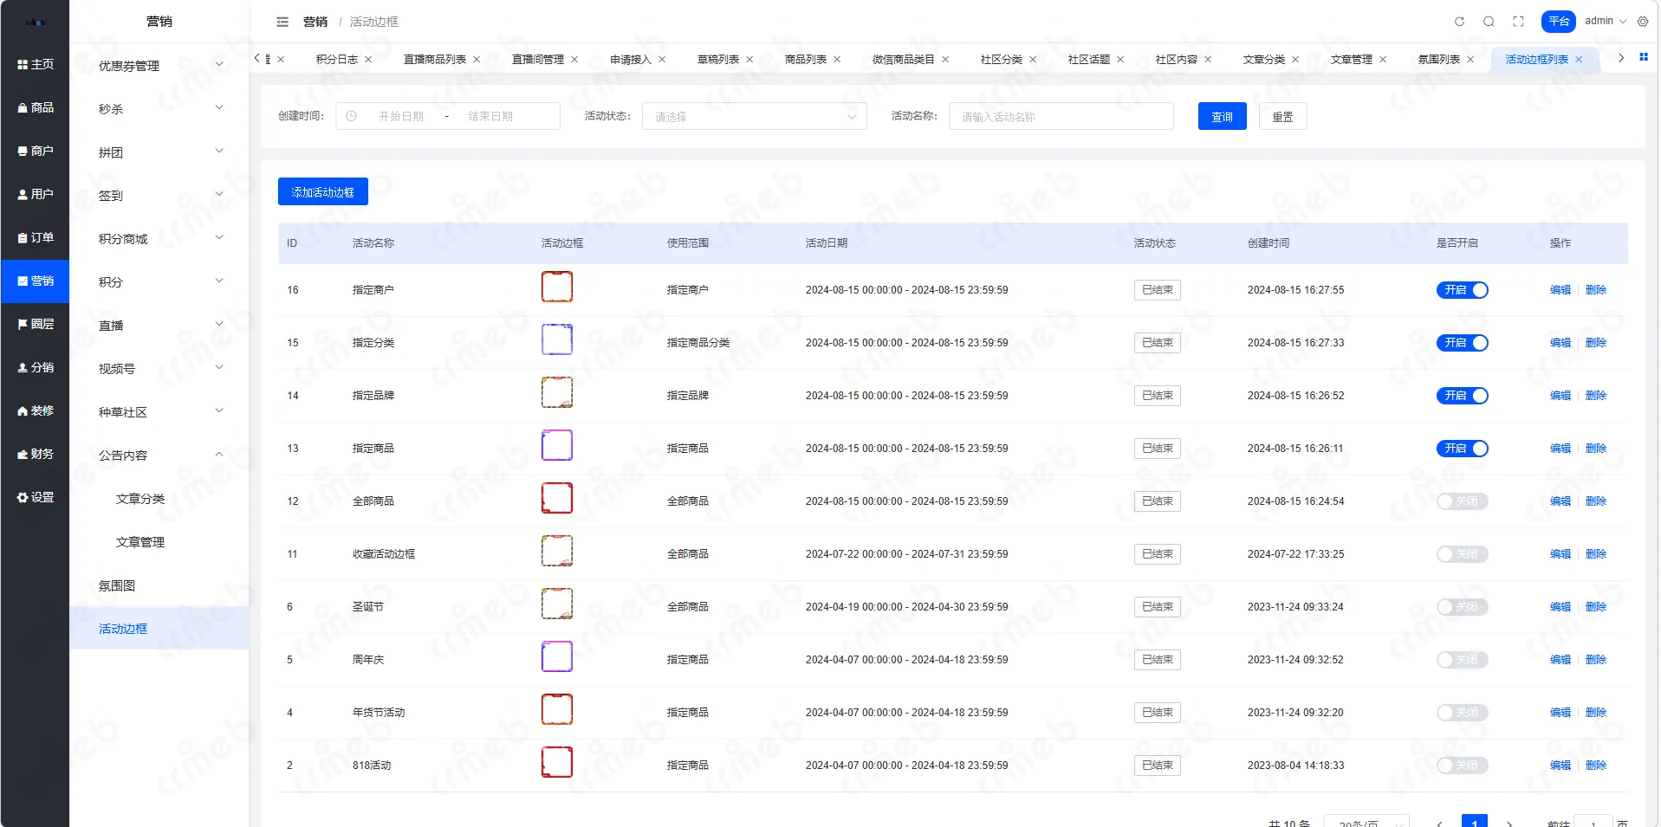
Task: Open 文章分类 in the sidebar menu
Action: click(x=159, y=498)
